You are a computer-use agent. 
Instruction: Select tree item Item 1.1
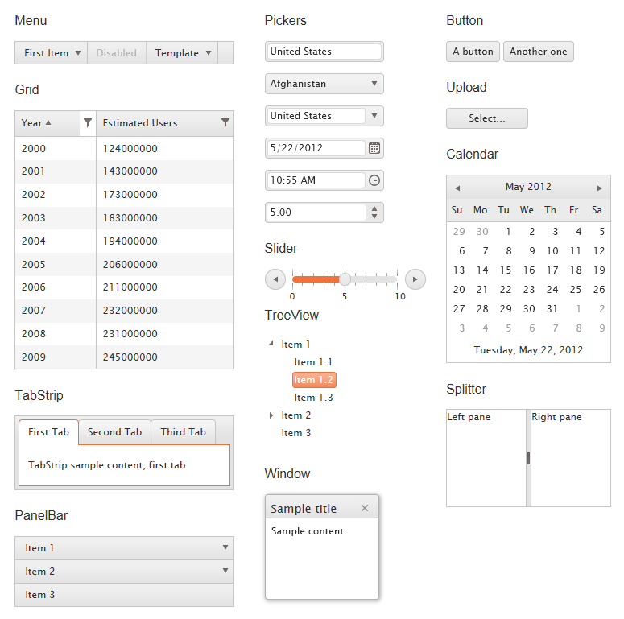pos(313,362)
